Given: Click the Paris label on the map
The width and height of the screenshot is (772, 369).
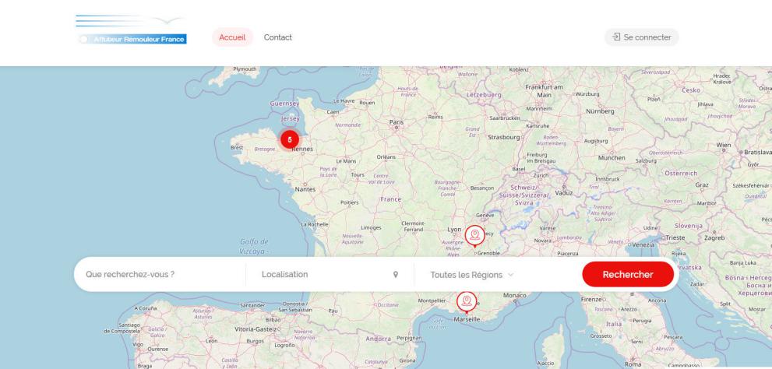Looking at the screenshot, I should (397, 122).
